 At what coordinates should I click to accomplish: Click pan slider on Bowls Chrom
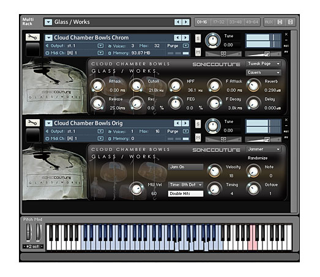click(x=223, y=54)
